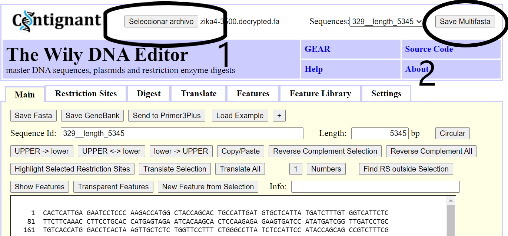Select the Features tab
The image size is (508, 236).
tap(253, 94)
